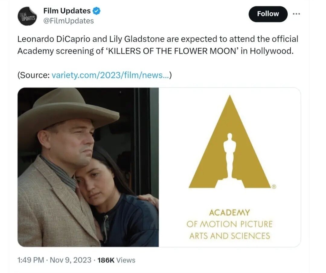The height and width of the screenshot is (273, 326).
Task: Click the Film Updates display name
Action: [x=67, y=11]
